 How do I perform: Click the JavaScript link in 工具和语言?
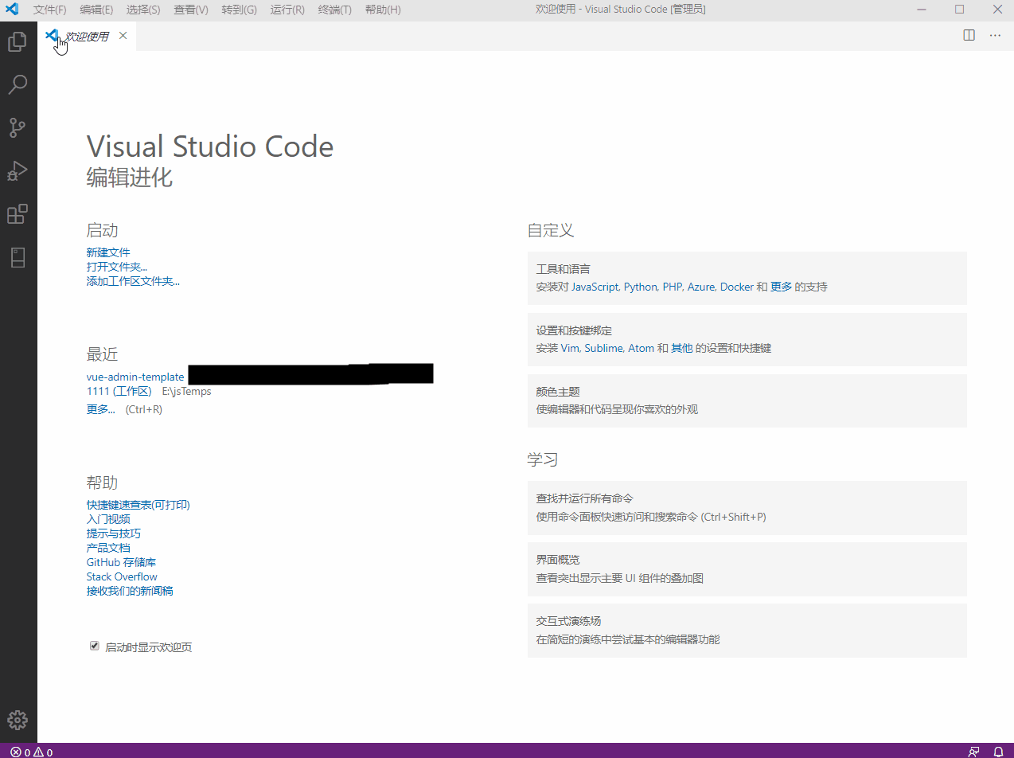click(x=595, y=287)
